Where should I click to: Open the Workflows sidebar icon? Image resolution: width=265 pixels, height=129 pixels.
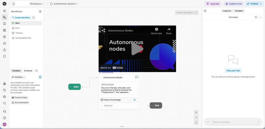(x=5, y=17)
